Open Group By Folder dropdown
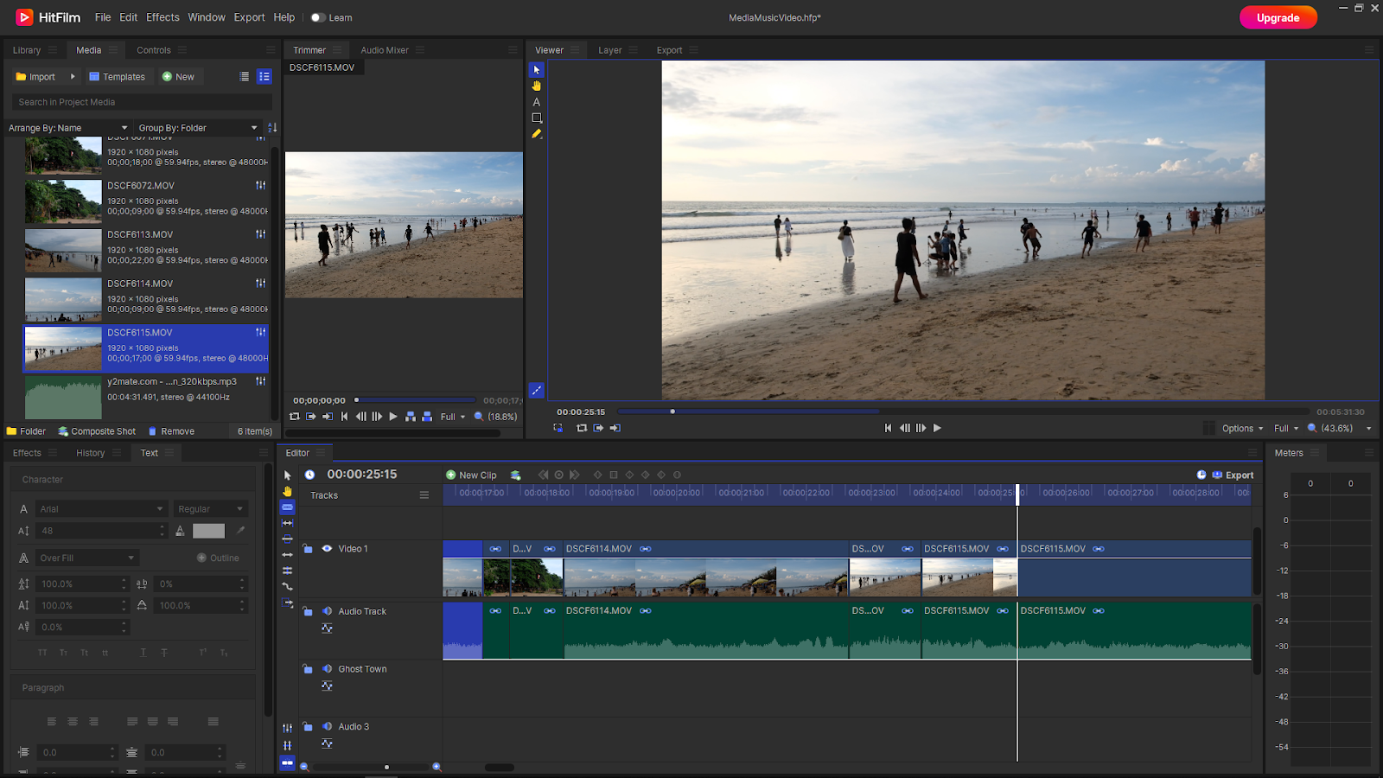The width and height of the screenshot is (1383, 778). (x=198, y=128)
